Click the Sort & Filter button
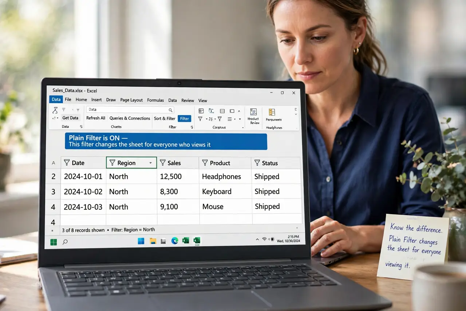Image resolution: width=466 pixels, height=311 pixels. 165,118
